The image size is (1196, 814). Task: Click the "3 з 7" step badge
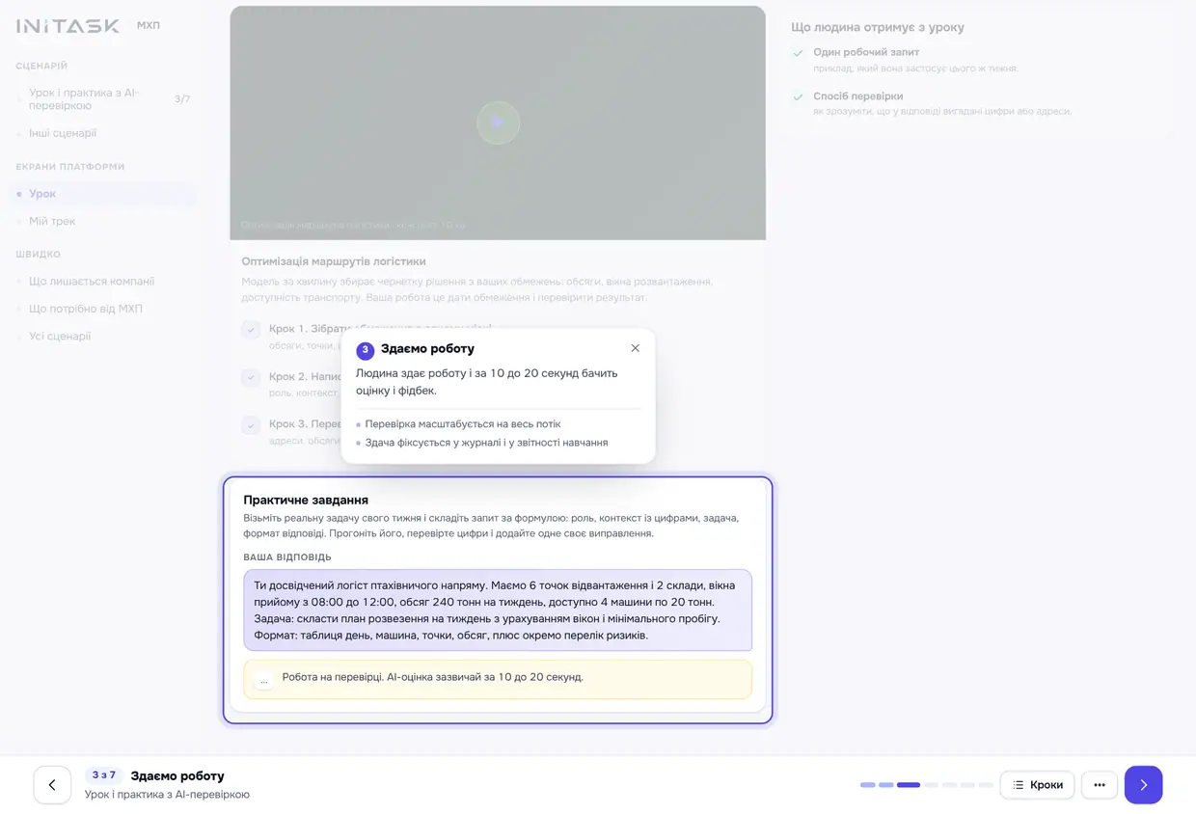(104, 775)
